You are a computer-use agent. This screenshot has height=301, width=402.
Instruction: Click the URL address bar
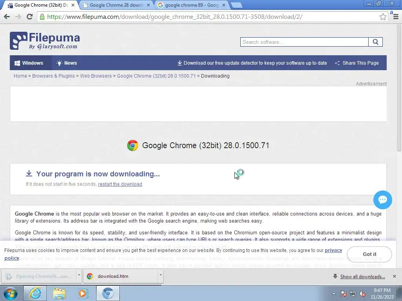coord(212,17)
